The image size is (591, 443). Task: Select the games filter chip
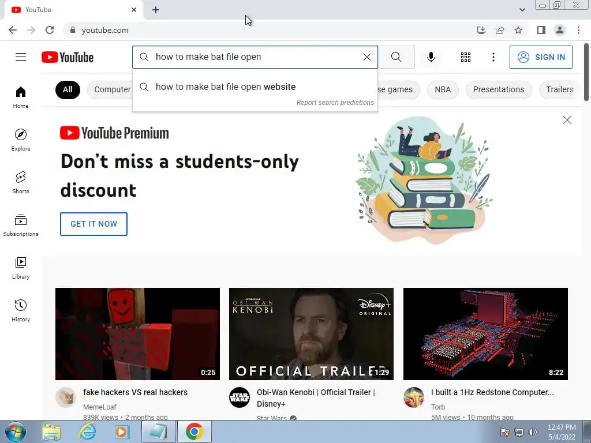click(398, 89)
